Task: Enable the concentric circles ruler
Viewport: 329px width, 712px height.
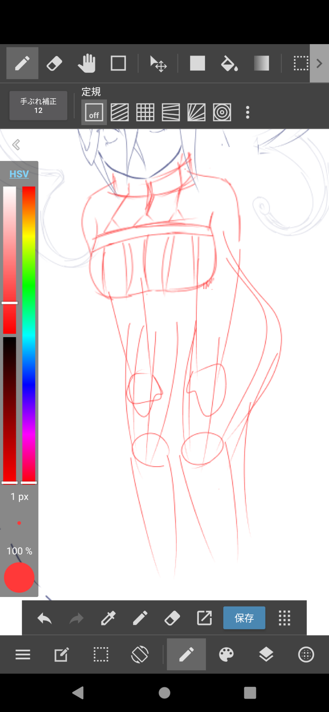Action: (x=222, y=112)
